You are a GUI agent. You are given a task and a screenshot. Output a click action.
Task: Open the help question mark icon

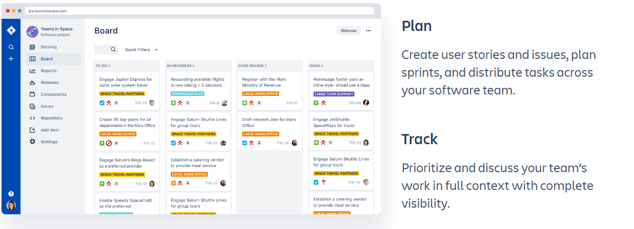pyautogui.click(x=11, y=193)
